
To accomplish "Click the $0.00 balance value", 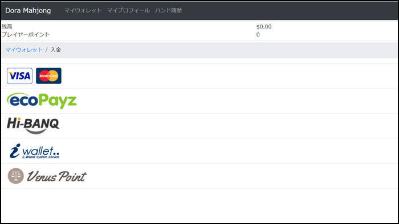I will pyautogui.click(x=264, y=27).
